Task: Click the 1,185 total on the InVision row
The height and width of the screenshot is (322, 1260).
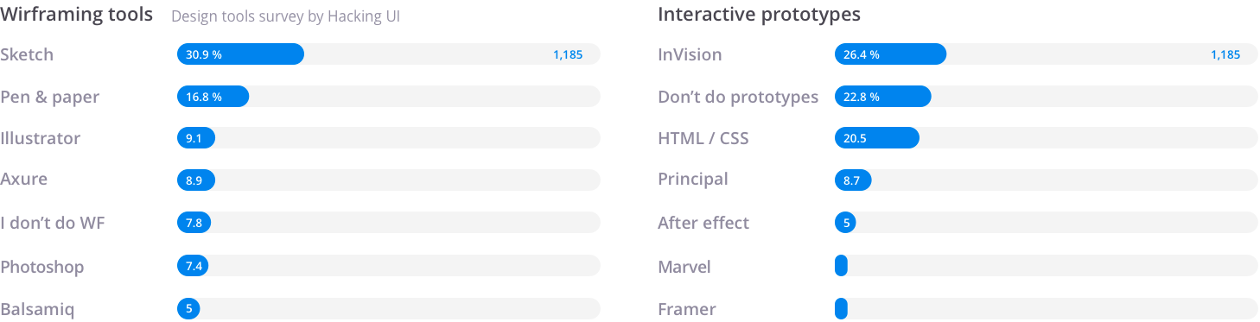Action: click(1225, 54)
